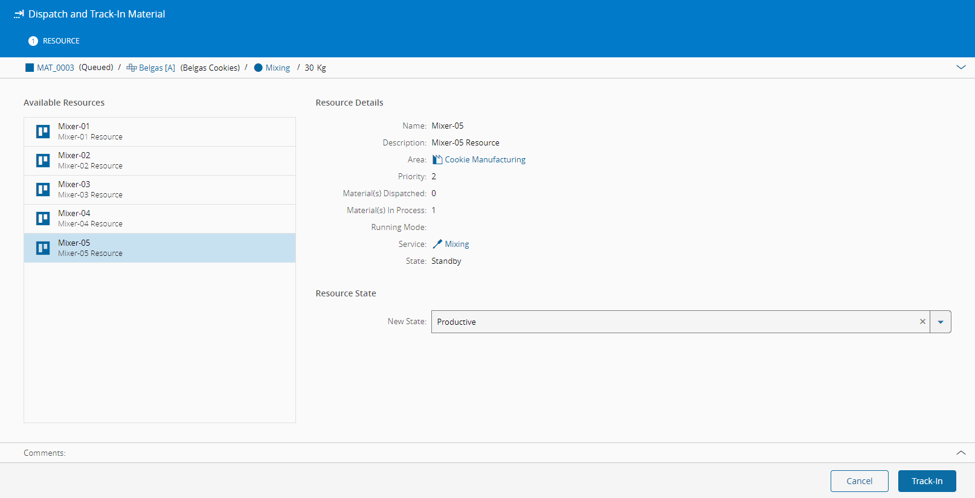Image resolution: width=975 pixels, height=498 pixels.
Task: Open the New State dropdown arrow
Action: pyautogui.click(x=941, y=322)
